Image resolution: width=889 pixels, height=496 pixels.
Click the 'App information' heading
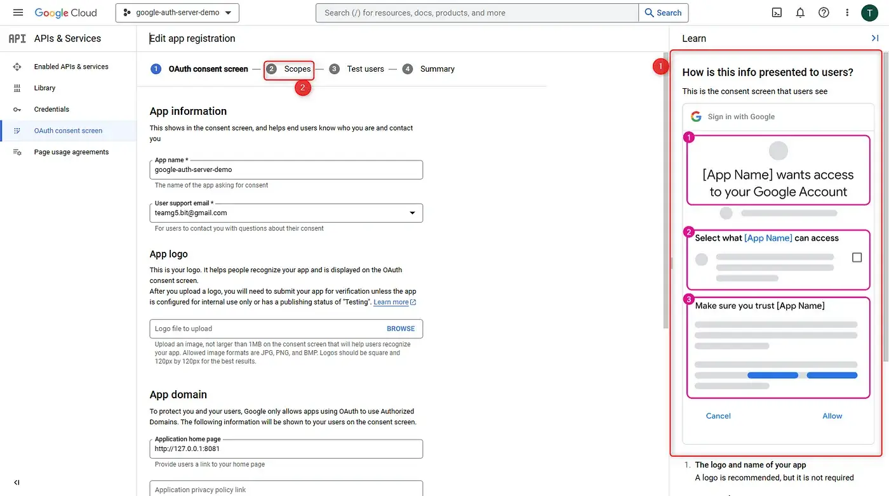point(188,111)
